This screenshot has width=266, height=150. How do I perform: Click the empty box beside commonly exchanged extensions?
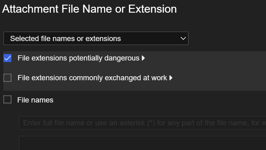click(x=7, y=78)
